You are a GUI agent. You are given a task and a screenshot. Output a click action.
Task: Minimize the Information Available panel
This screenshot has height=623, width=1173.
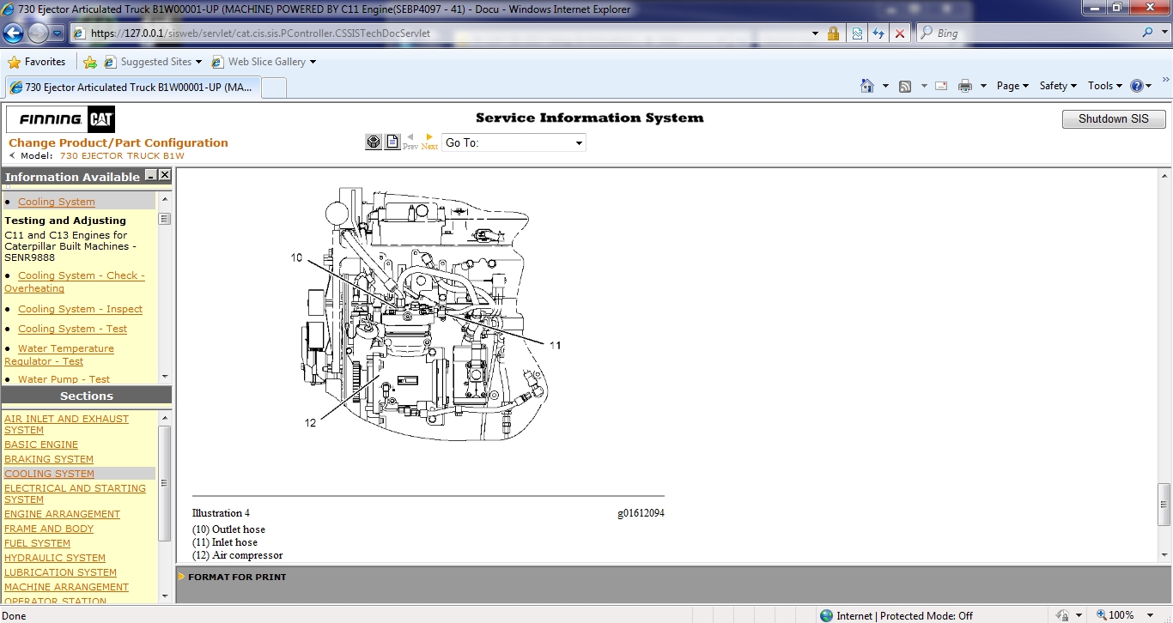(x=151, y=175)
